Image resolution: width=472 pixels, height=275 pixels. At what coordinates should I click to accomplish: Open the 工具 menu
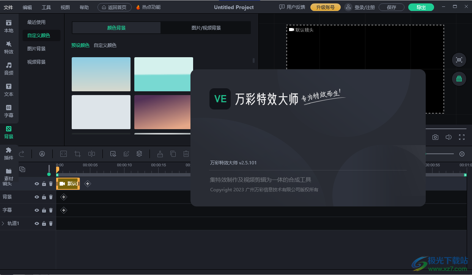click(46, 7)
